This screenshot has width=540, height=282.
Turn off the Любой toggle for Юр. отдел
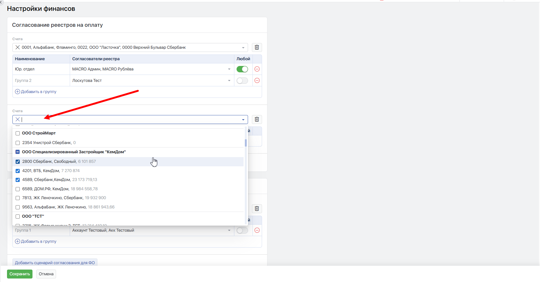(242, 69)
